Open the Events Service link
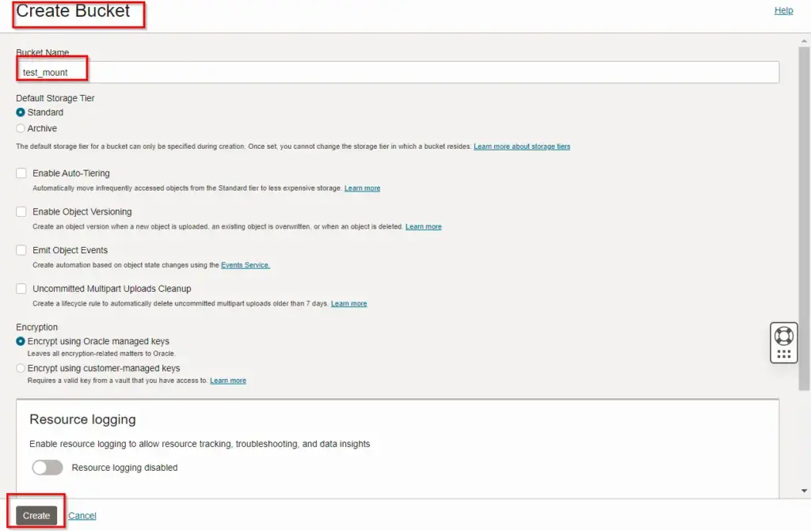The height and width of the screenshot is (531, 811). point(245,265)
